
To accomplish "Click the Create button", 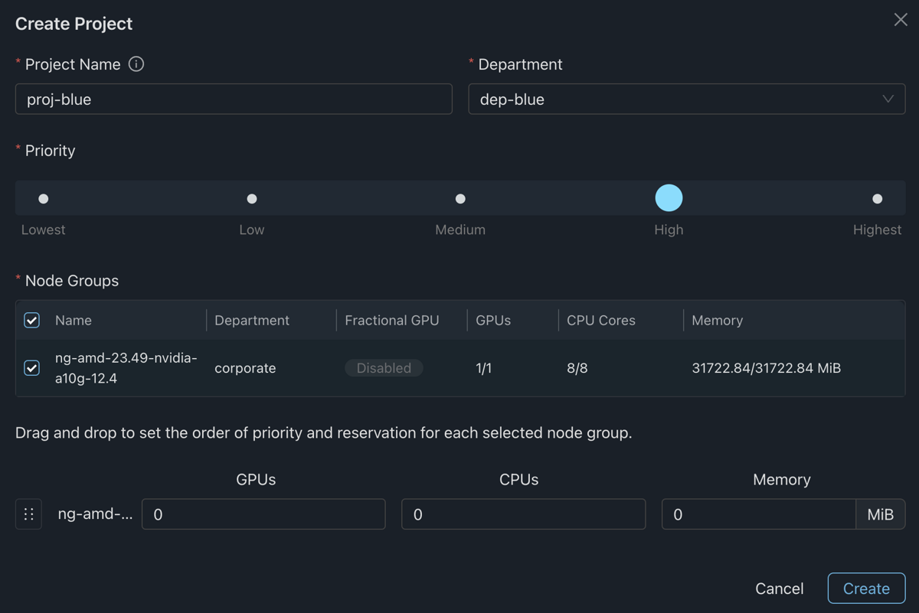I will click(x=866, y=589).
